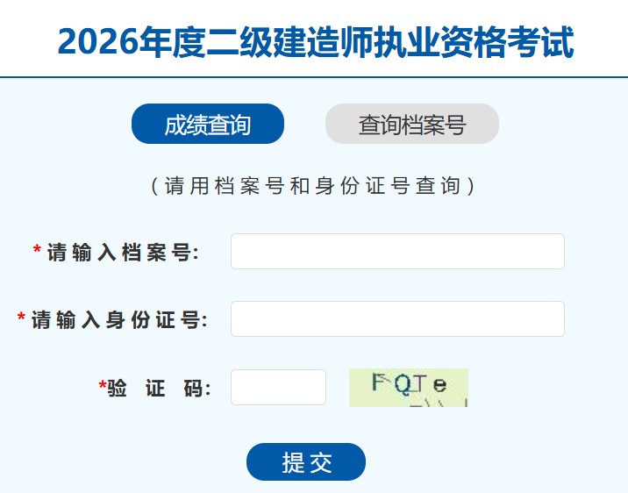Click the 请输入档案号 field label

[123, 253]
